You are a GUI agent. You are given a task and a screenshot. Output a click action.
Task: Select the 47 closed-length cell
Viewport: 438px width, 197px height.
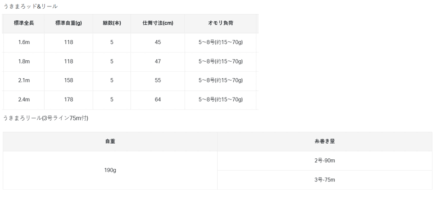tap(158, 61)
